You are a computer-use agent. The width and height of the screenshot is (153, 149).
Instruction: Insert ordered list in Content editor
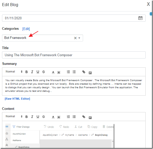click(x=68, y=117)
